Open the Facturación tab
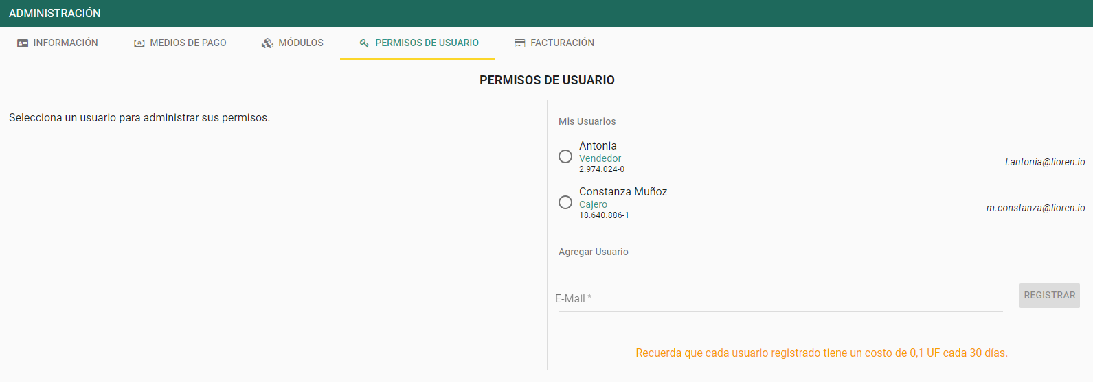The width and height of the screenshot is (1093, 382). [x=563, y=43]
